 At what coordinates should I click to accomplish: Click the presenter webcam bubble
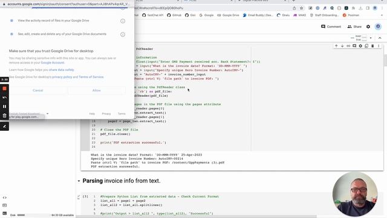tap(355, 194)
